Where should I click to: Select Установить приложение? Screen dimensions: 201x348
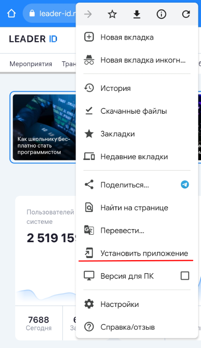[x=137, y=253]
